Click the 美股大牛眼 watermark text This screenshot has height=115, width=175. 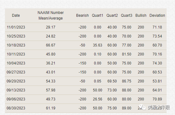click(159, 108)
